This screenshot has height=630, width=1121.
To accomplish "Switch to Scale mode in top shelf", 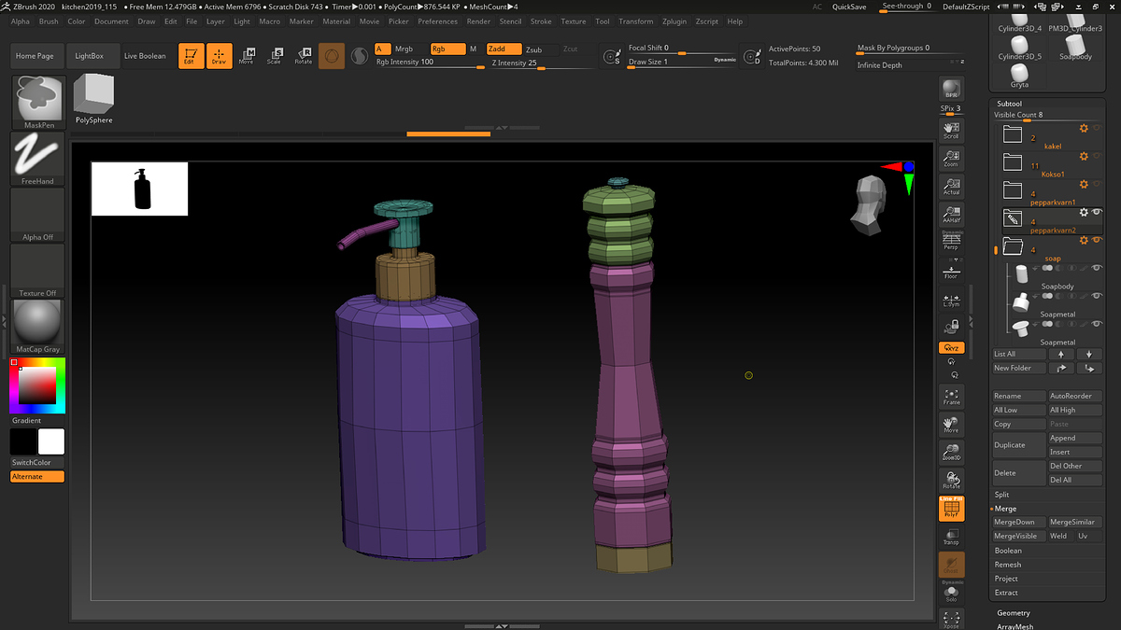I will point(275,56).
